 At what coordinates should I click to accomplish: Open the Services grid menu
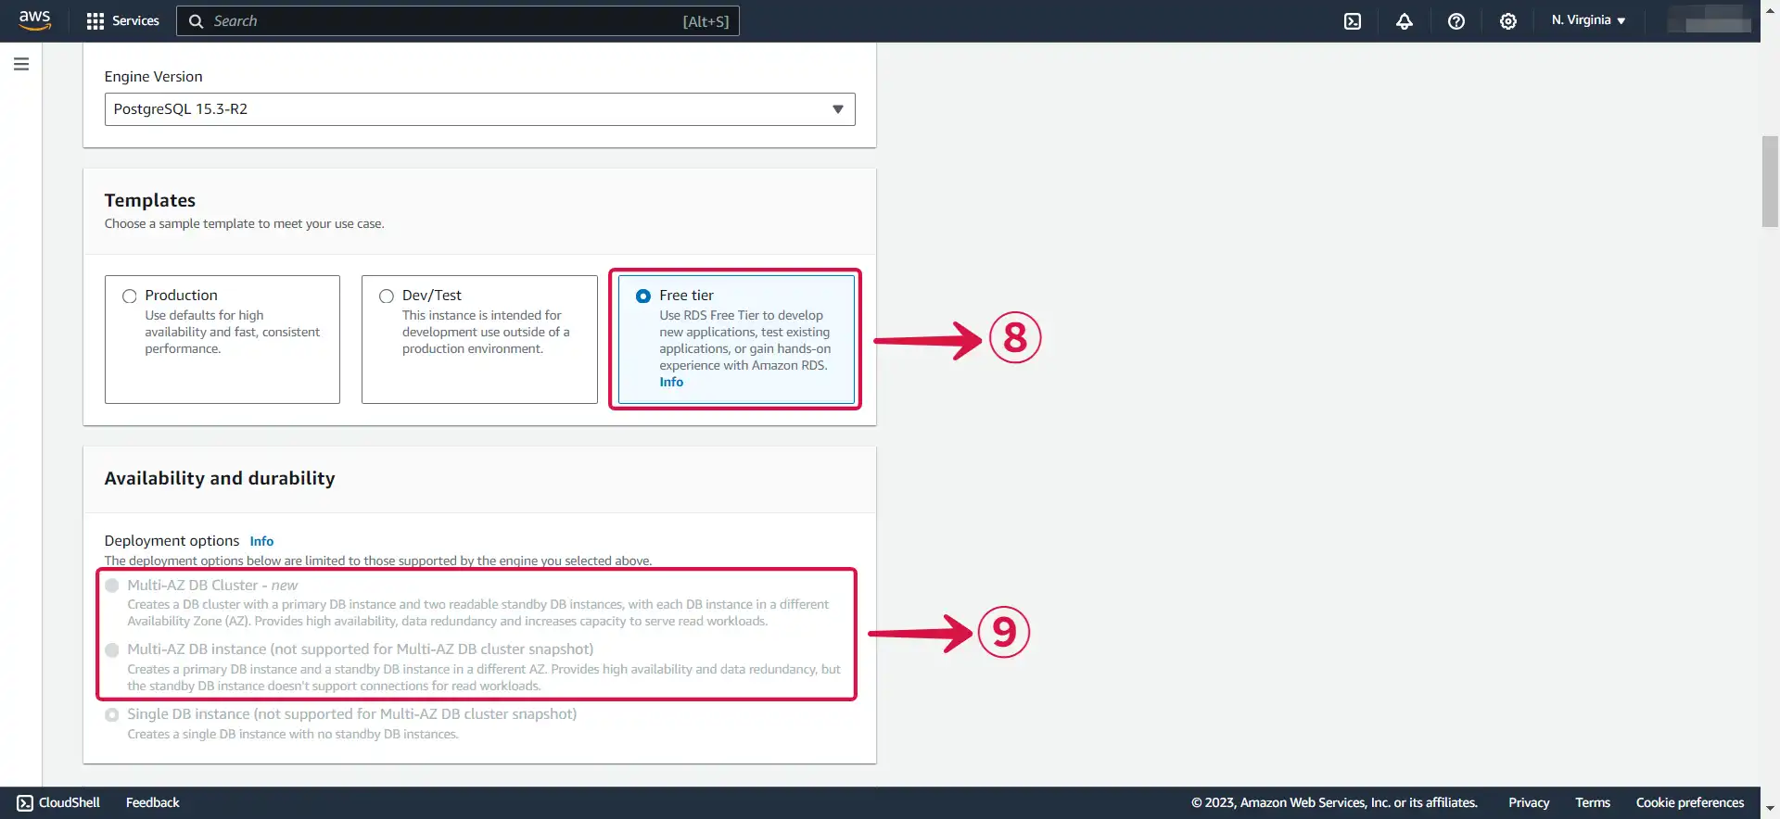(95, 21)
